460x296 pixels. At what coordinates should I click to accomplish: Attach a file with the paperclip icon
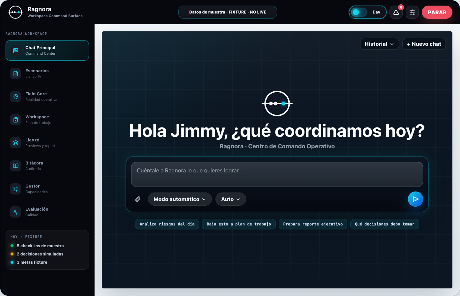[x=138, y=199]
